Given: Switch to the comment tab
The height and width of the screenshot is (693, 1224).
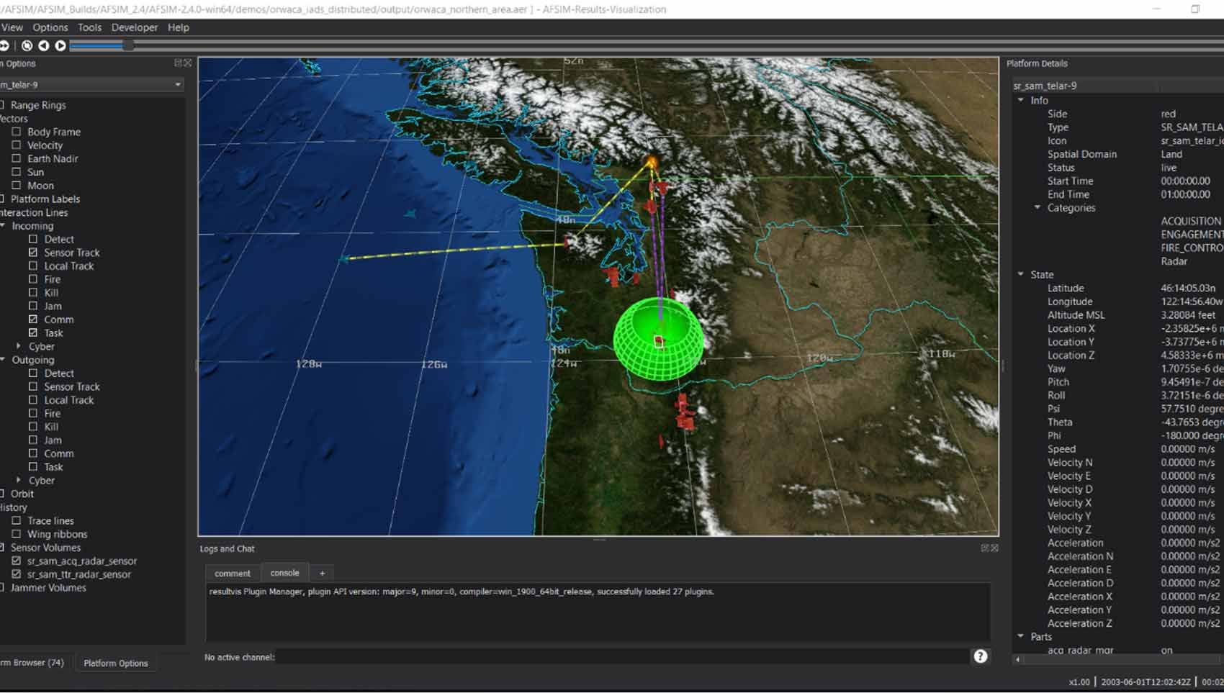Looking at the screenshot, I should pyautogui.click(x=232, y=574).
